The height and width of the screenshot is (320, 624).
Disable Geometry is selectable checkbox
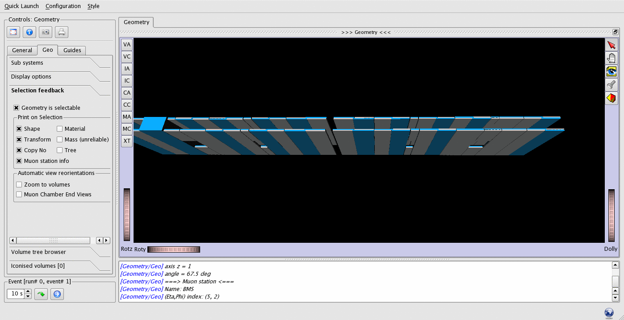17,108
